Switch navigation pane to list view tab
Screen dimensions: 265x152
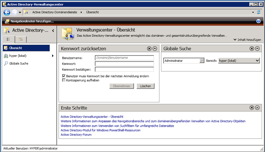[x=8, y=39]
